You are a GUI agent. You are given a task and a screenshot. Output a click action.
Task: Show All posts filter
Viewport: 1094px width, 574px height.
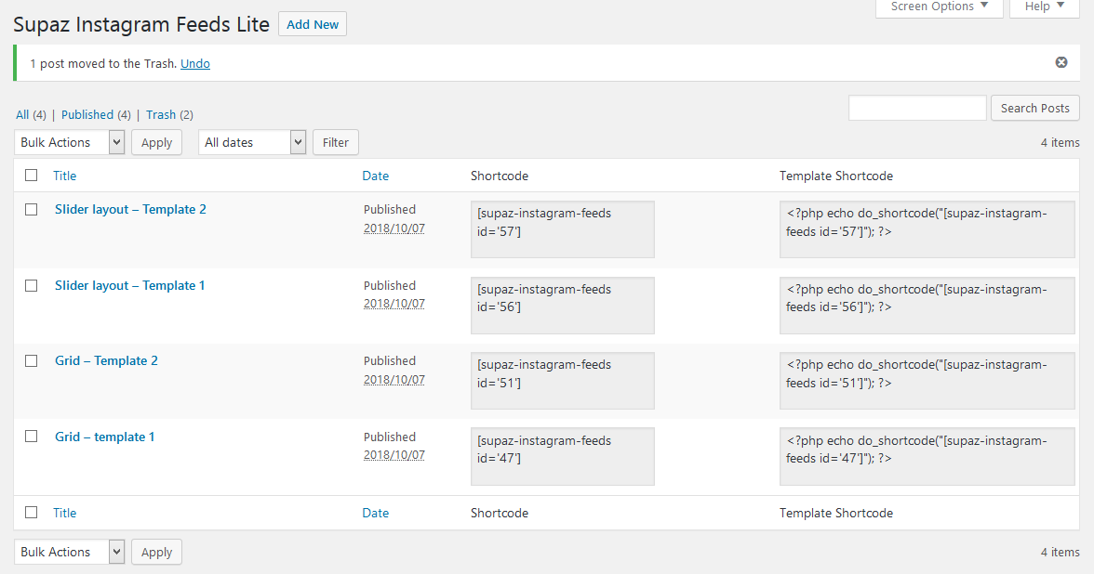[22, 115]
